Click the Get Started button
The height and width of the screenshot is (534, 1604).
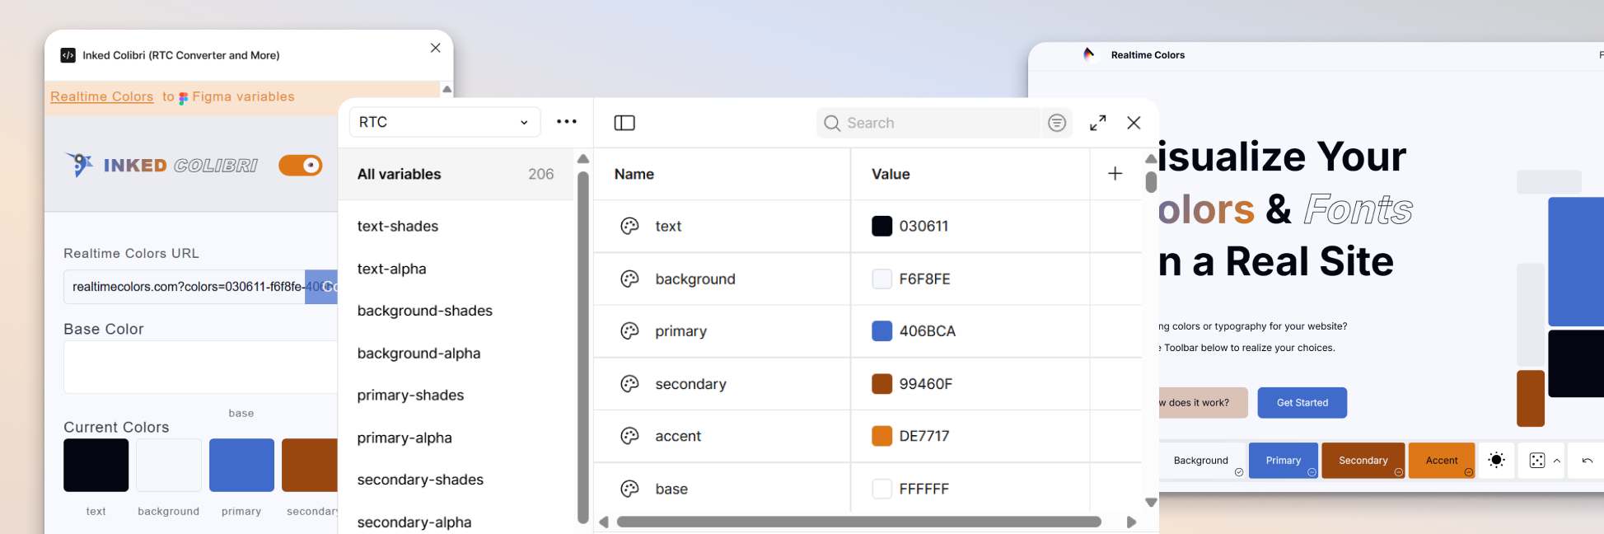point(1302,403)
